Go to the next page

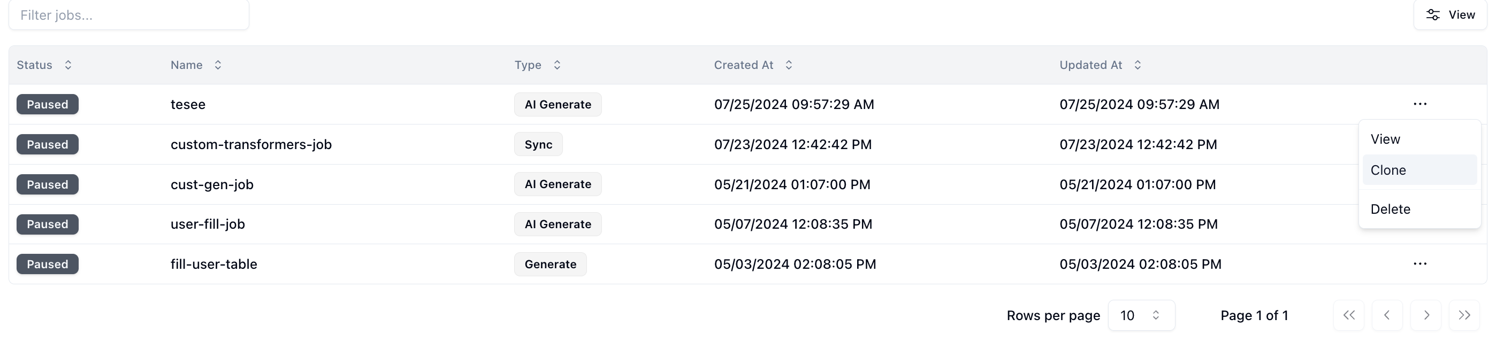coord(1426,315)
